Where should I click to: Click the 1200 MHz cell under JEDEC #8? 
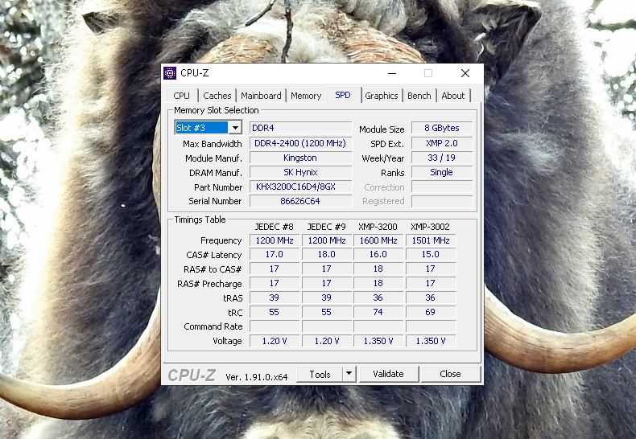pyautogui.click(x=275, y=240)
